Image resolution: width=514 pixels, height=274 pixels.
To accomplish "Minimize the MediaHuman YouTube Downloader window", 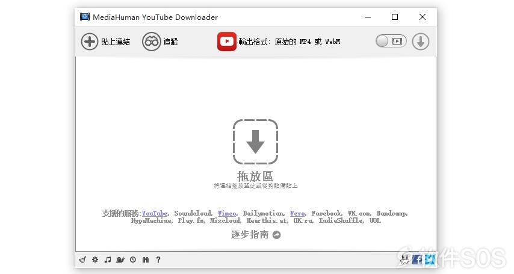I will coord(368,17).
